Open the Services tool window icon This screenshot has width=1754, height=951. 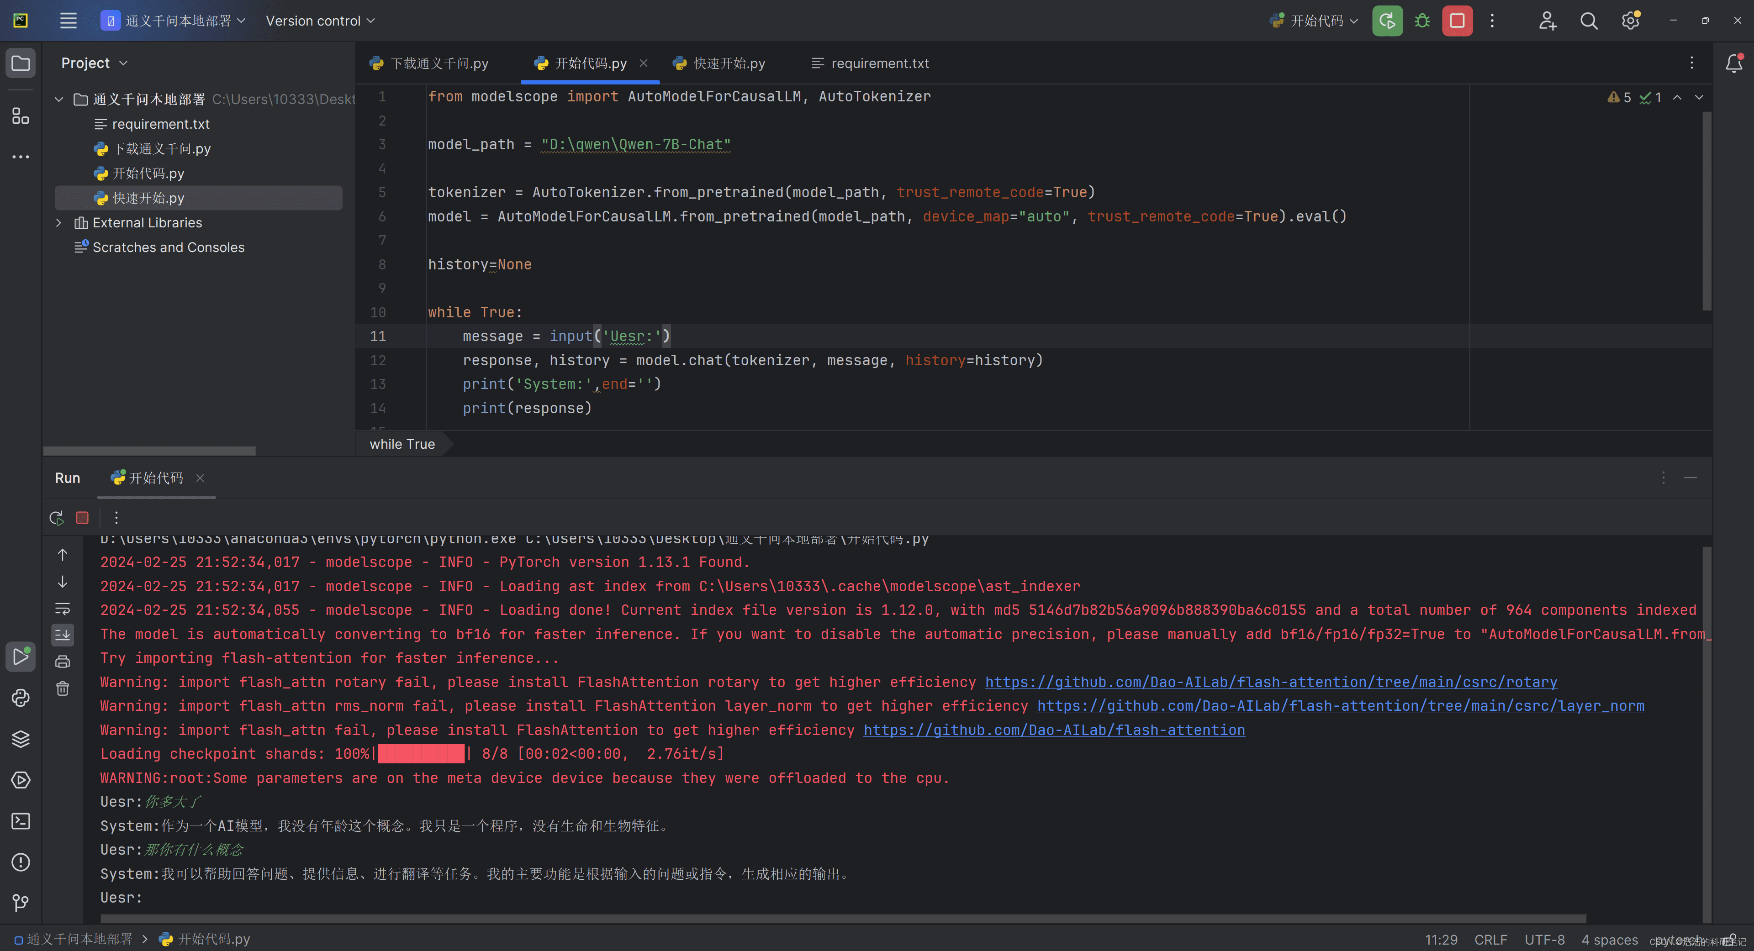pyautogui.click(x=21, y=779)
